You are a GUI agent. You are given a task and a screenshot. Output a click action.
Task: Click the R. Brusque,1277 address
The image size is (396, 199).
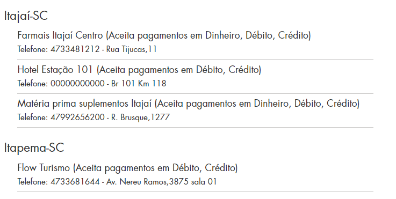[x=140, y=117]
